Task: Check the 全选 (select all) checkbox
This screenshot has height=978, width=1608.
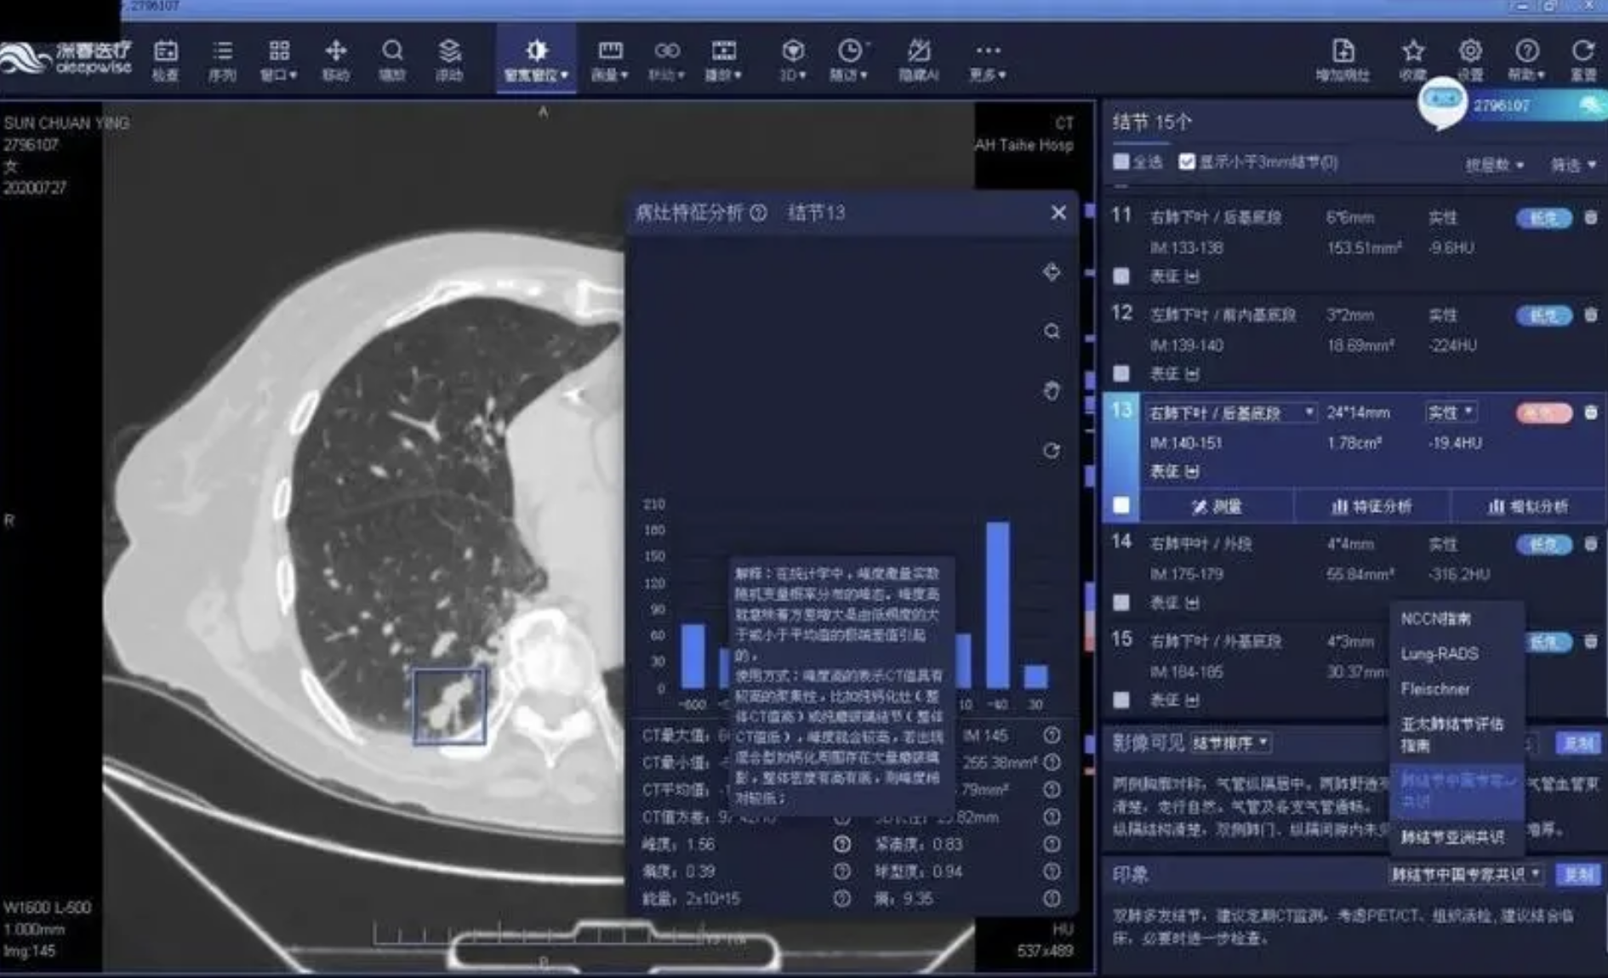Action: pyautogui.click(x=1121, y=162)
